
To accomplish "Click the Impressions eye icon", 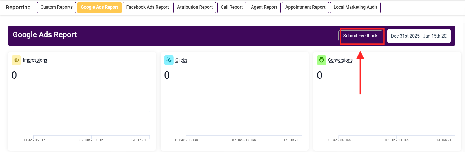I will 16,60.
